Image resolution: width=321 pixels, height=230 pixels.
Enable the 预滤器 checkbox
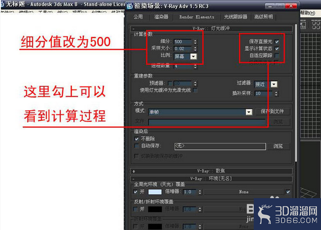pyautogui.click(x=170, y=83)
